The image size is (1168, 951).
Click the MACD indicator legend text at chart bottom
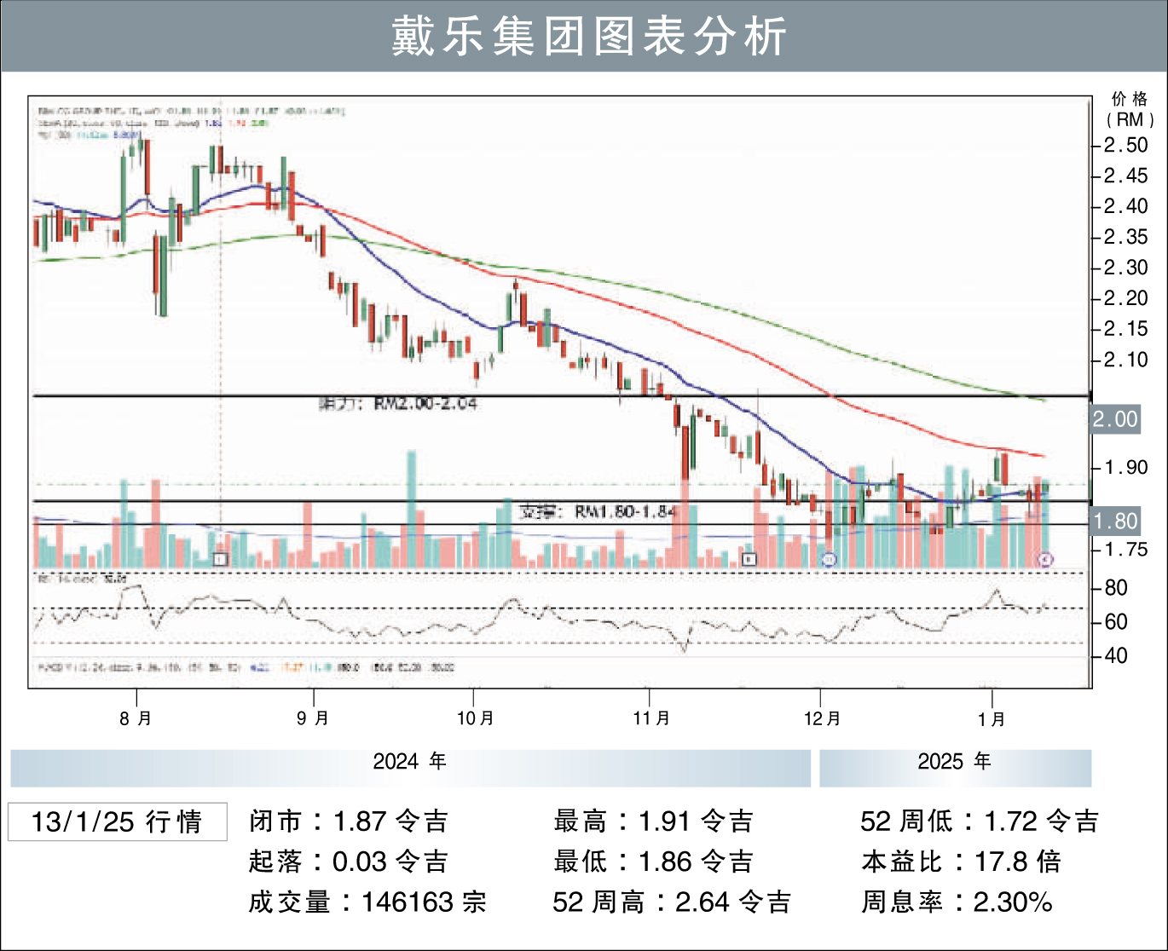click(x=246, y=667)
